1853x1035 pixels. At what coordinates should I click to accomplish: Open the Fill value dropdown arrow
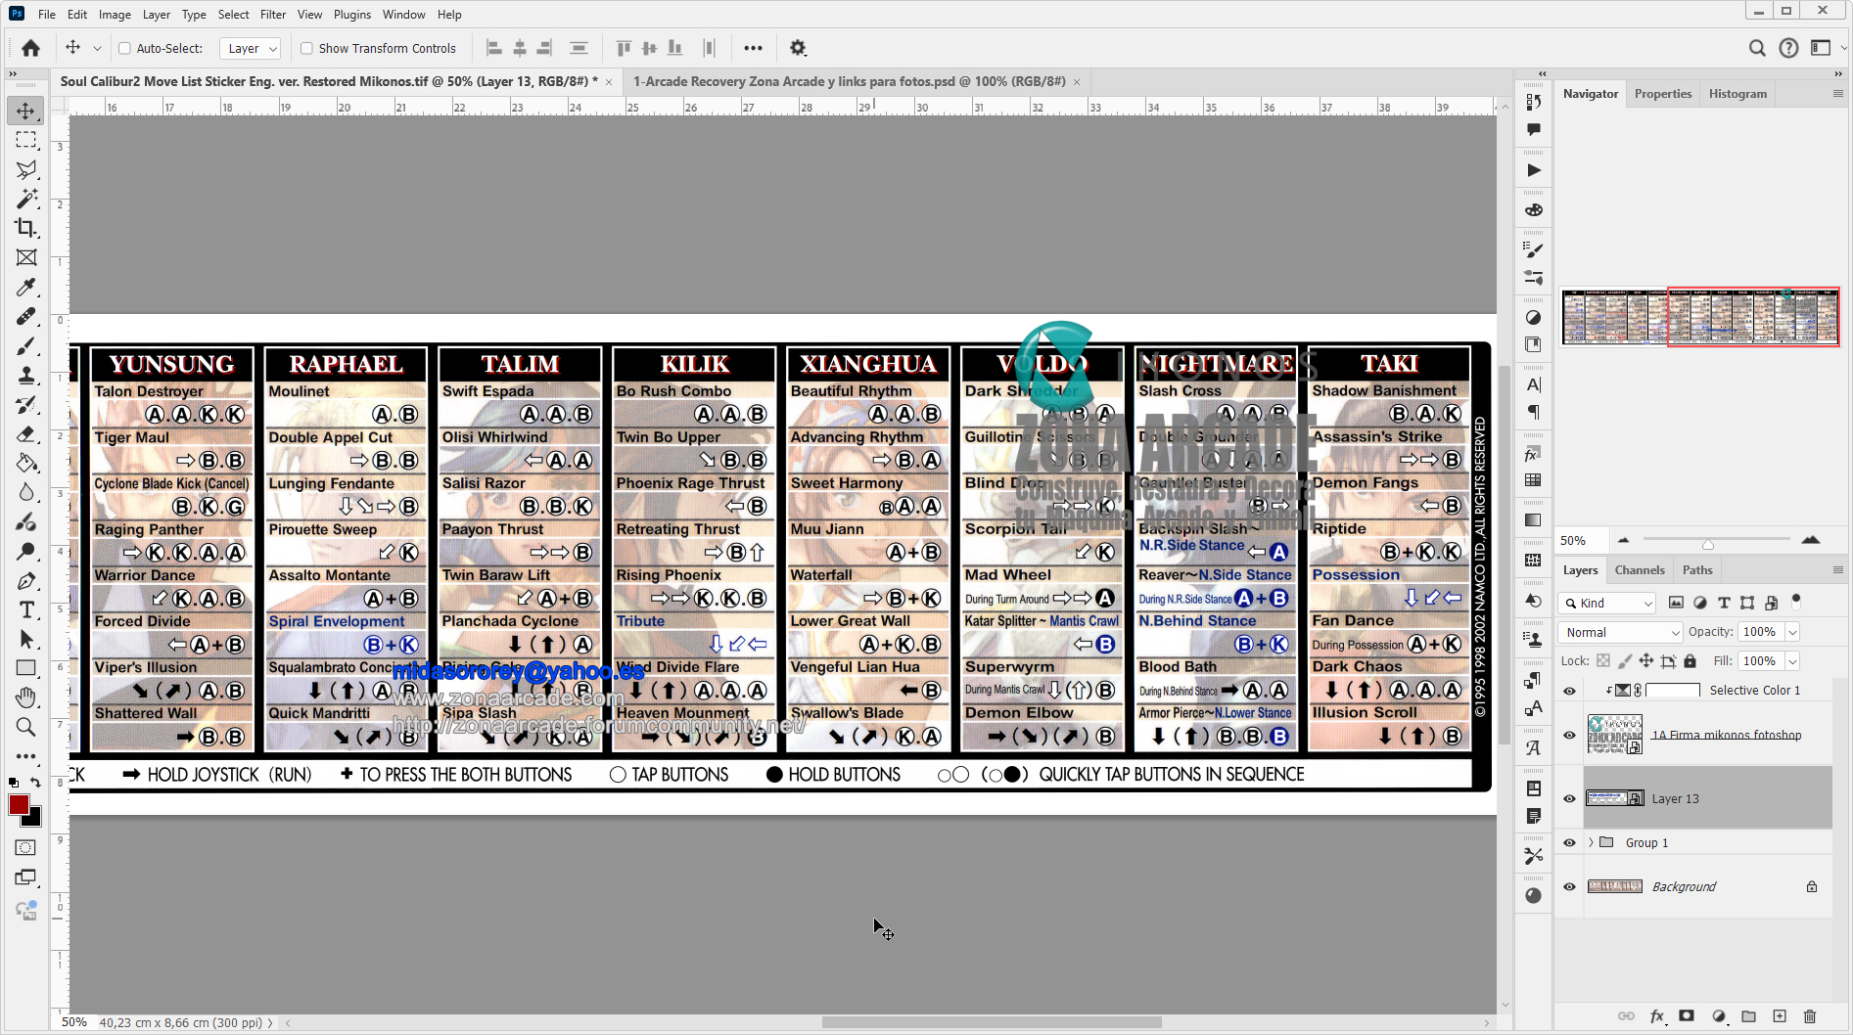pyautogui.click(x=1792, y=661)
